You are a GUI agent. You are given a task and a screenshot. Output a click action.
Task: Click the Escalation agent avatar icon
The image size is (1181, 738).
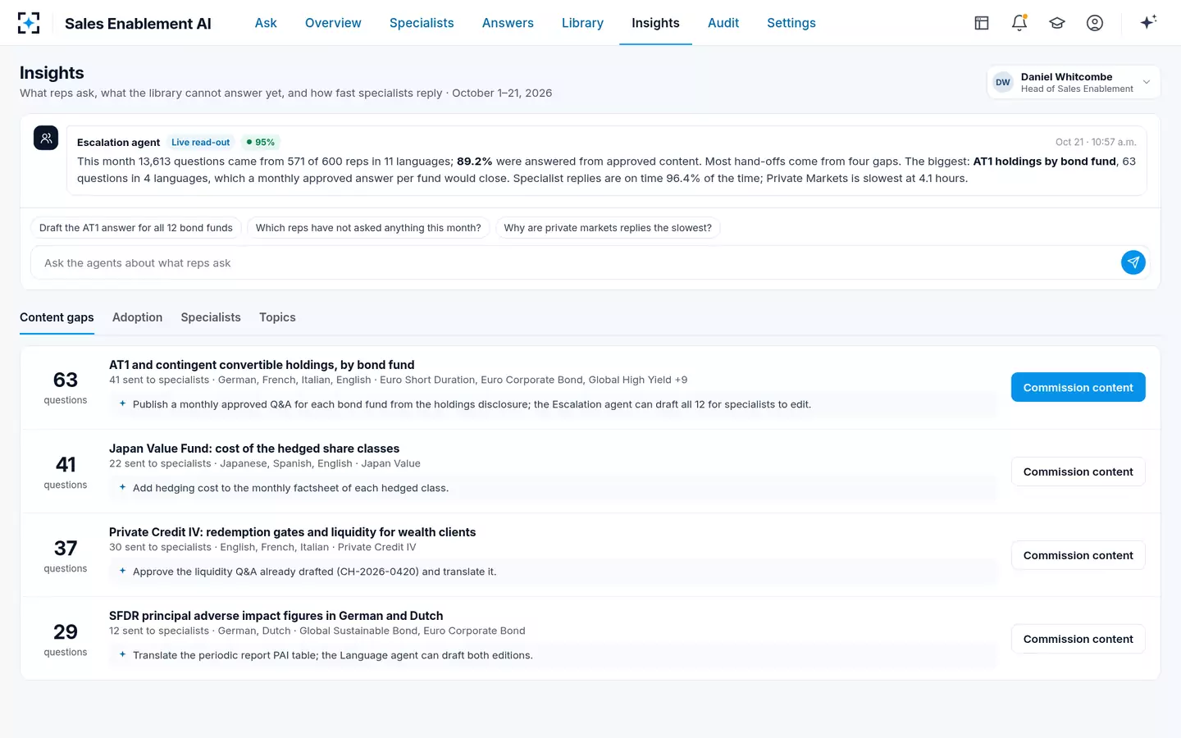pos(46,138)
